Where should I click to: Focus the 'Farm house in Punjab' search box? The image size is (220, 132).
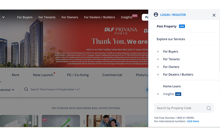55,89
